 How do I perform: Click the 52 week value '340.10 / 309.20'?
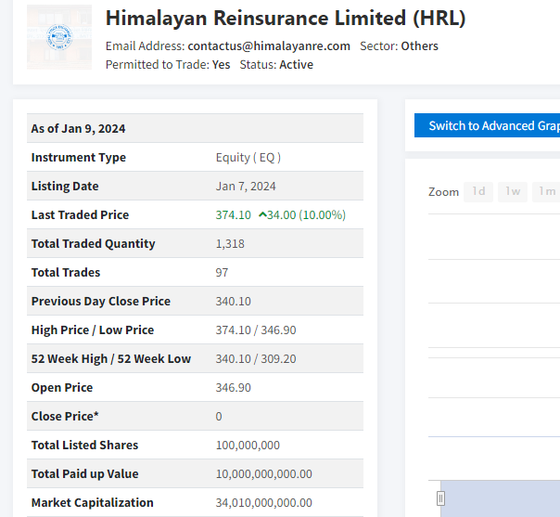[x=256, y=359]
